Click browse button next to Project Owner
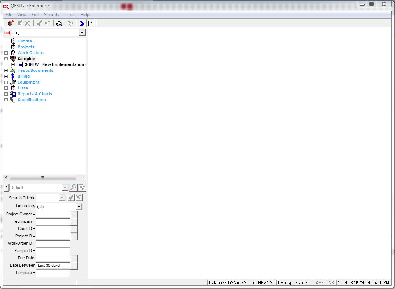The height and width of the screenshot is (289, 395). tap(74, 215)
